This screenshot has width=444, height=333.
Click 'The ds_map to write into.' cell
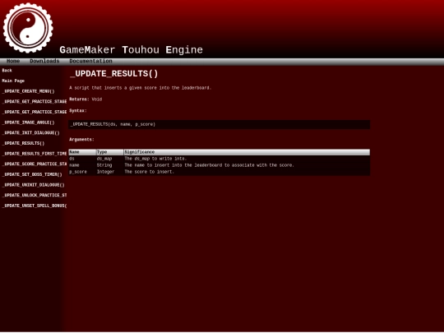155,159
